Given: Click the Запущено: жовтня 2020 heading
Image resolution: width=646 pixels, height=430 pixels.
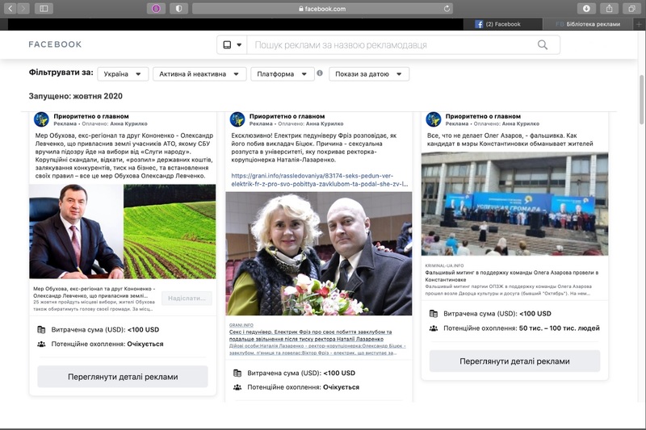Looking at the screenshot, I should click(x=76, y=96).
